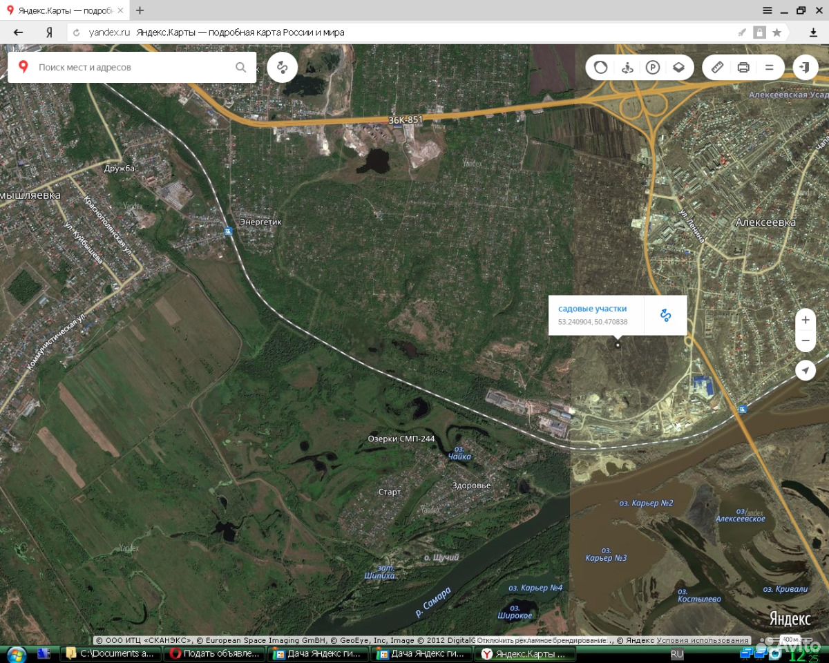This screenshot has width=829, height=663.
Task: Click Отключить рекламное брендирование link
Action: pos(542,640)
